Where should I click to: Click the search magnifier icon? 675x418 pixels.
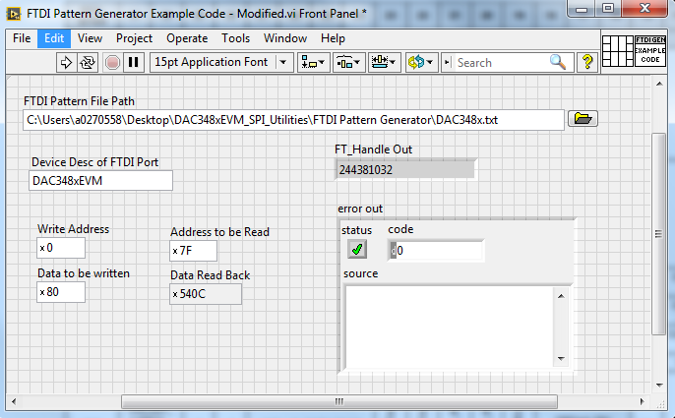(558, 62)
